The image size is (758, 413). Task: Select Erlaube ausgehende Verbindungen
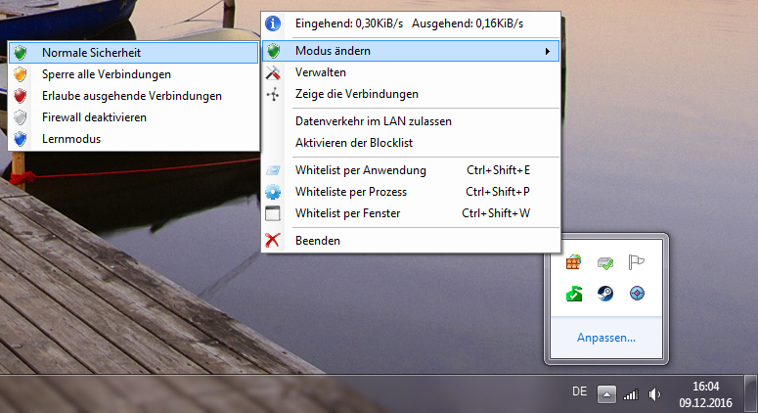133,96
